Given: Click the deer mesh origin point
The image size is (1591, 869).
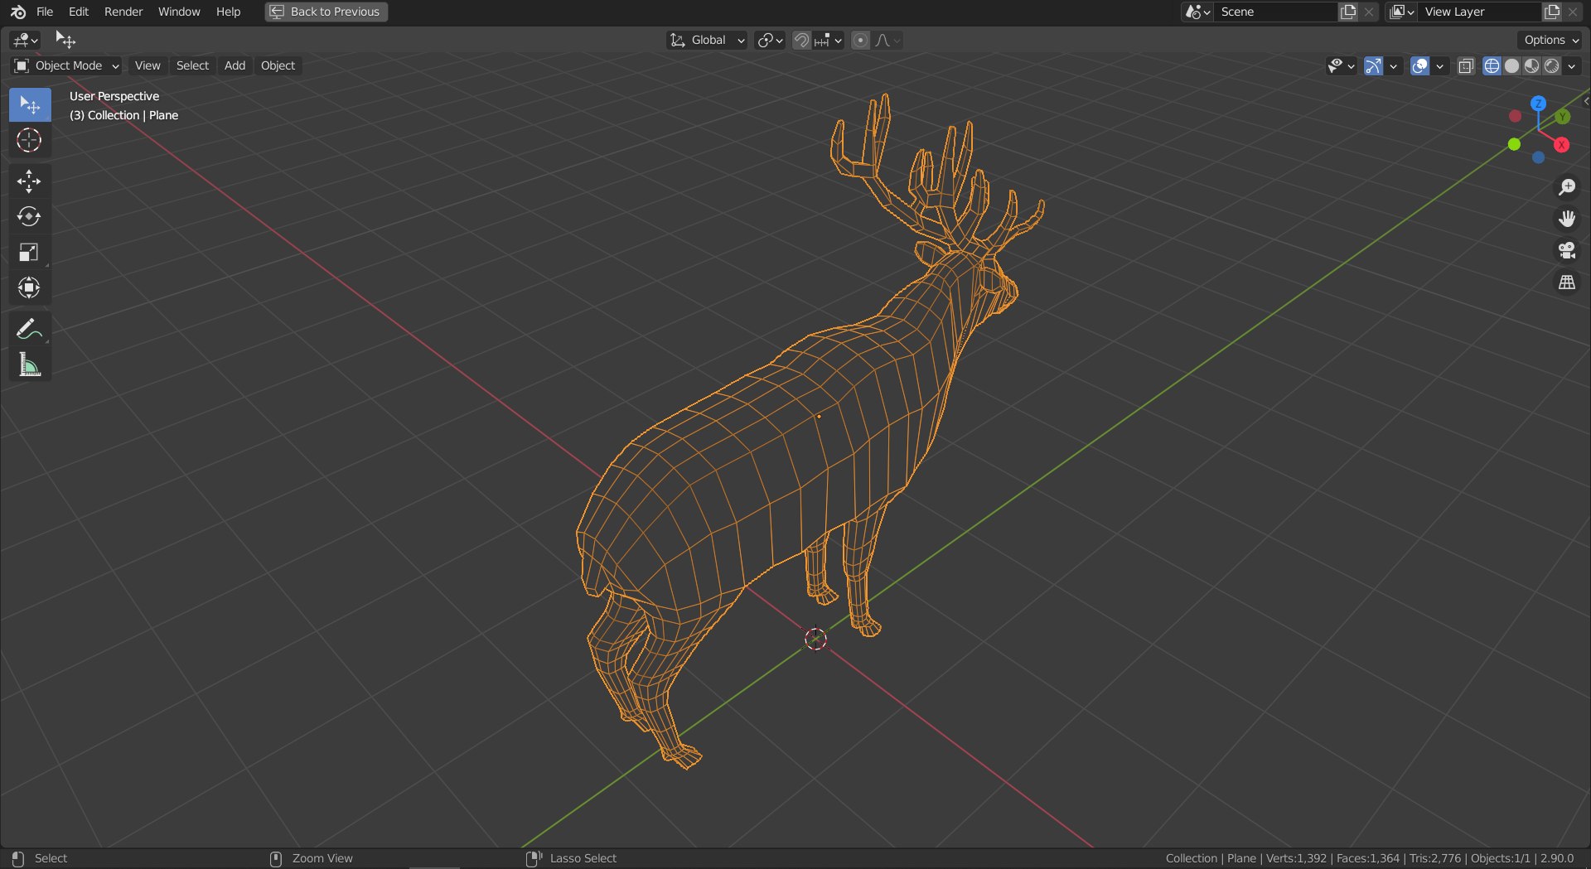Looking at the screenshot, I should tap(819, 416).
